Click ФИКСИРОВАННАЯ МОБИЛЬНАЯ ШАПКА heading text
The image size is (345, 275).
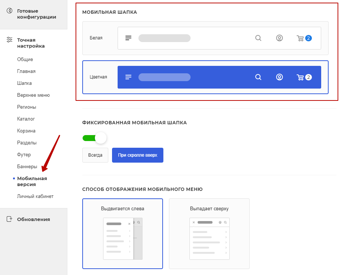[134, 122]
